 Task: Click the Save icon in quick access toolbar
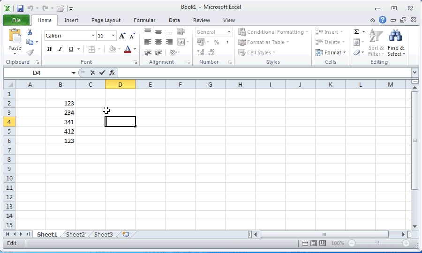click(20, 8)
